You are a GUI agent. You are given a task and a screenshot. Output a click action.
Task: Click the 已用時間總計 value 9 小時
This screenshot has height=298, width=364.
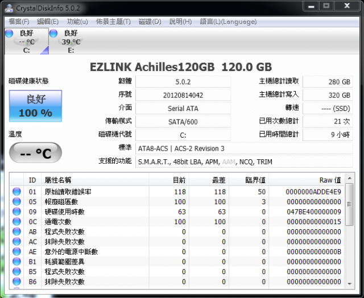(x=328, y=135)
